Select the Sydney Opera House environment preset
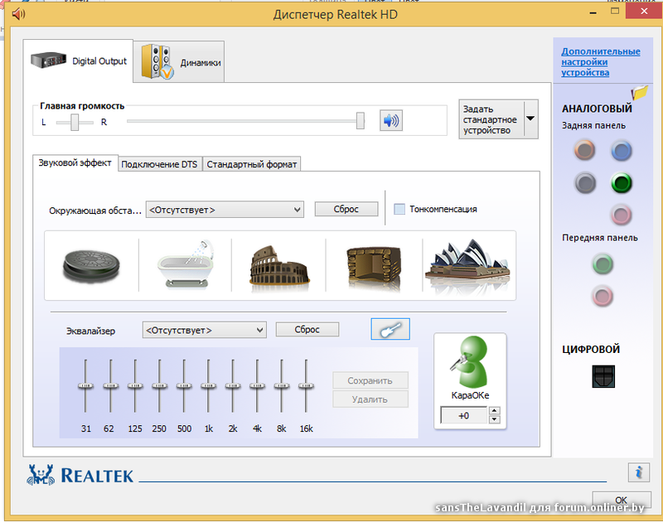 467,264
